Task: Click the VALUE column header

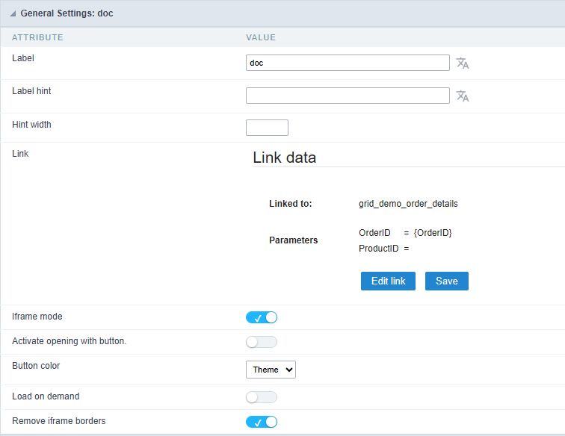Action: (261, 37)
